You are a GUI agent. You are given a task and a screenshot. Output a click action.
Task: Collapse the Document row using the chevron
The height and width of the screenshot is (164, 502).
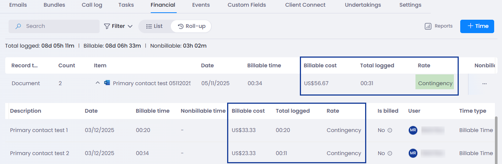[x=98, y=83]
